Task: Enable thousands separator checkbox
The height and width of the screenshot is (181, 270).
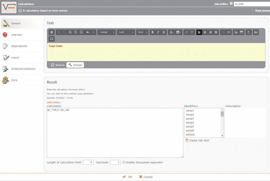Action: point(124,162)
